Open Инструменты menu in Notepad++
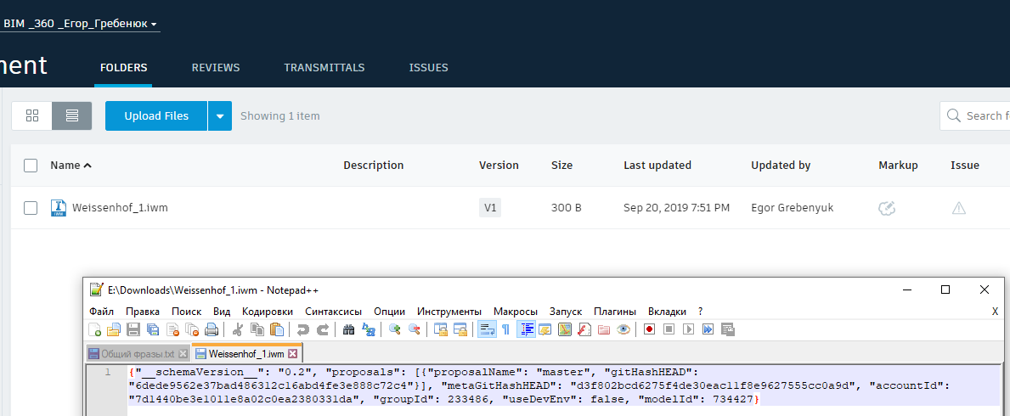 449,311
